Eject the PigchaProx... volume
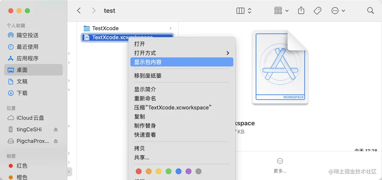Screen dimensions: 382x180 [56, 141]
